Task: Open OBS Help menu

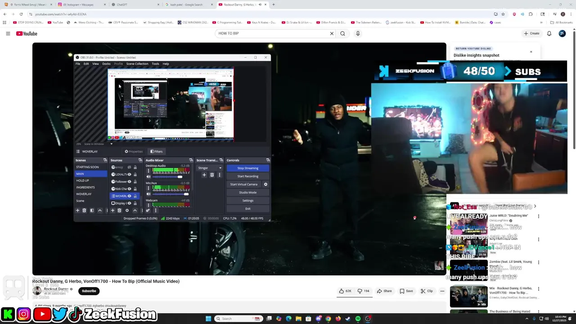Action: [166, 63]
